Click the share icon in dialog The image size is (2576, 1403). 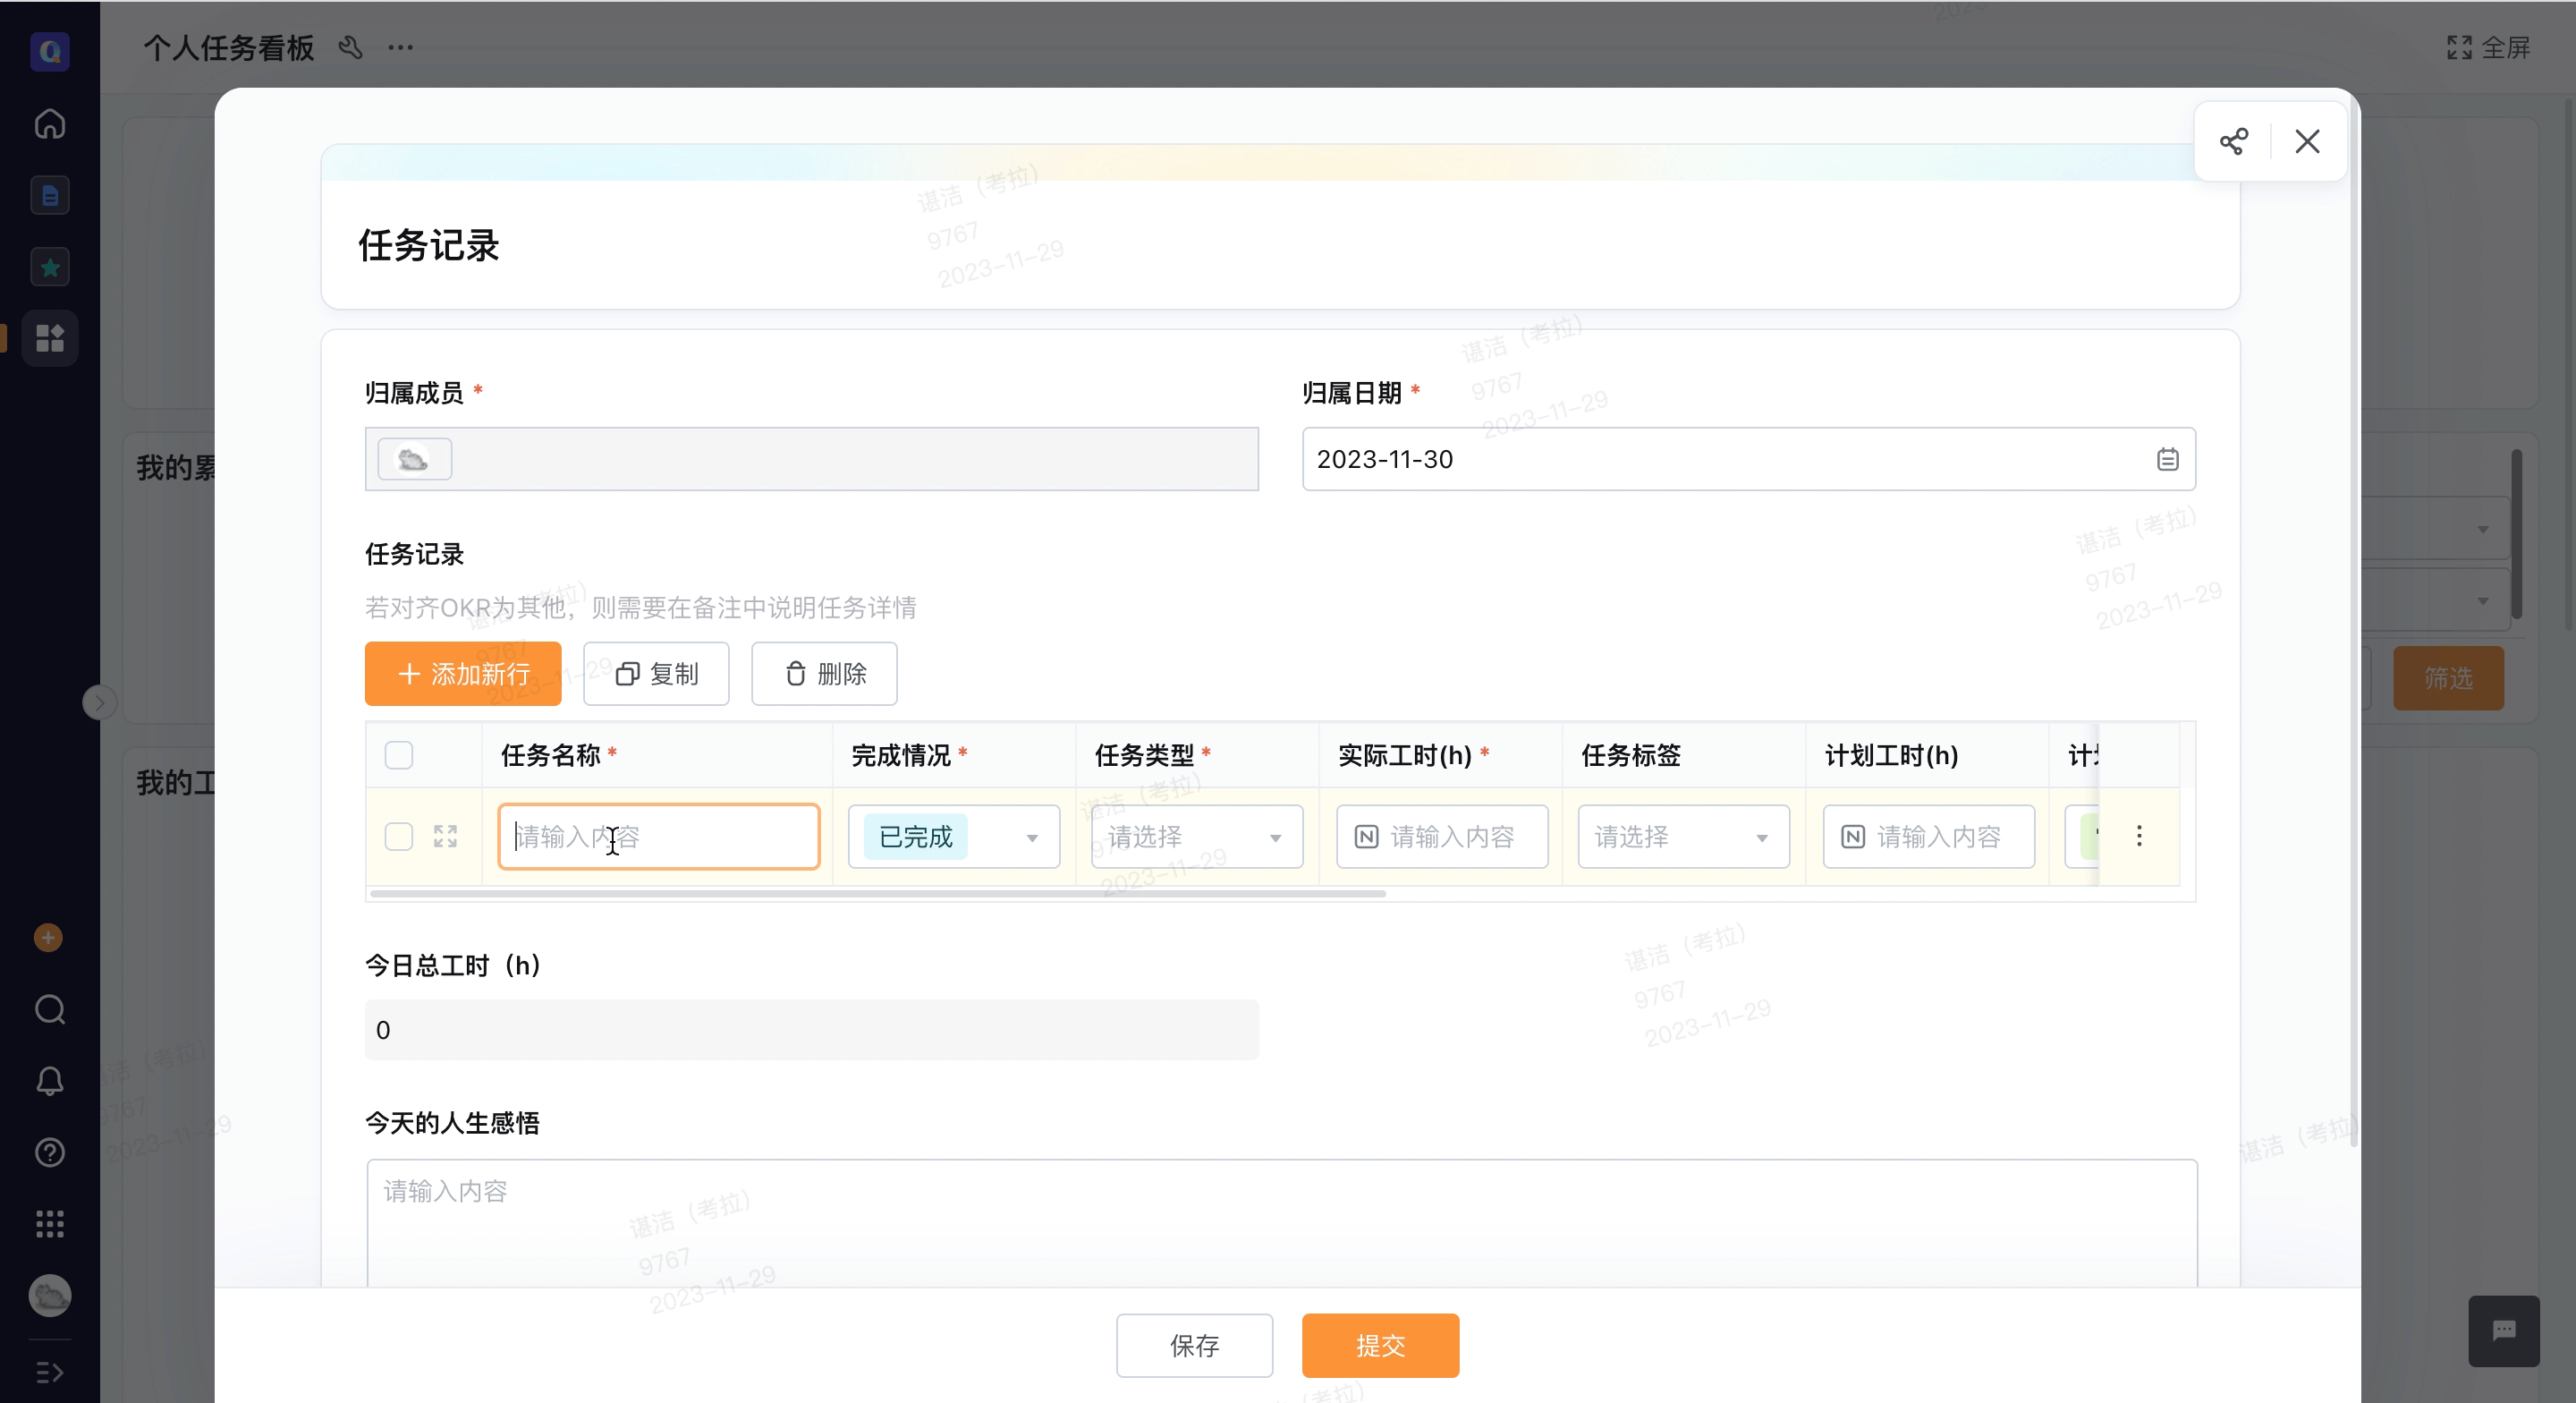coord(2234,141)
